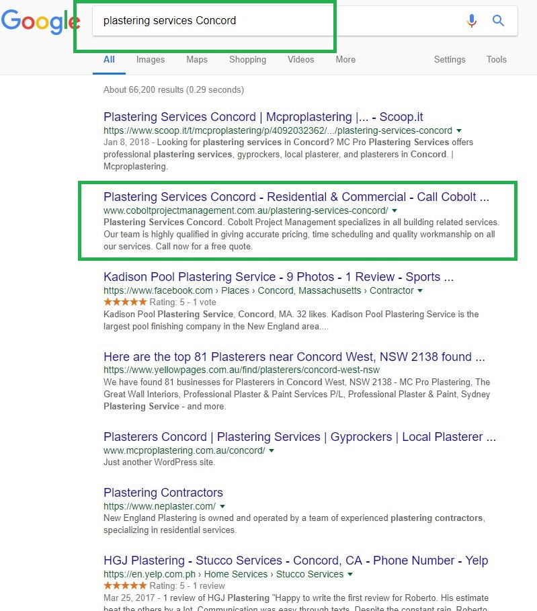Screen dimensions: 537x611
Task: Click the 'About 66,200 results' count text
Action: (173, 89)
